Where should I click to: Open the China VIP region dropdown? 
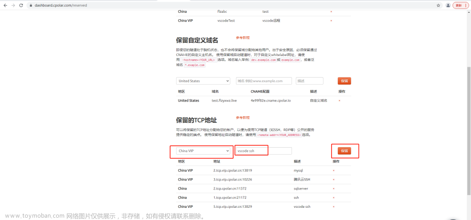[203, 151]
